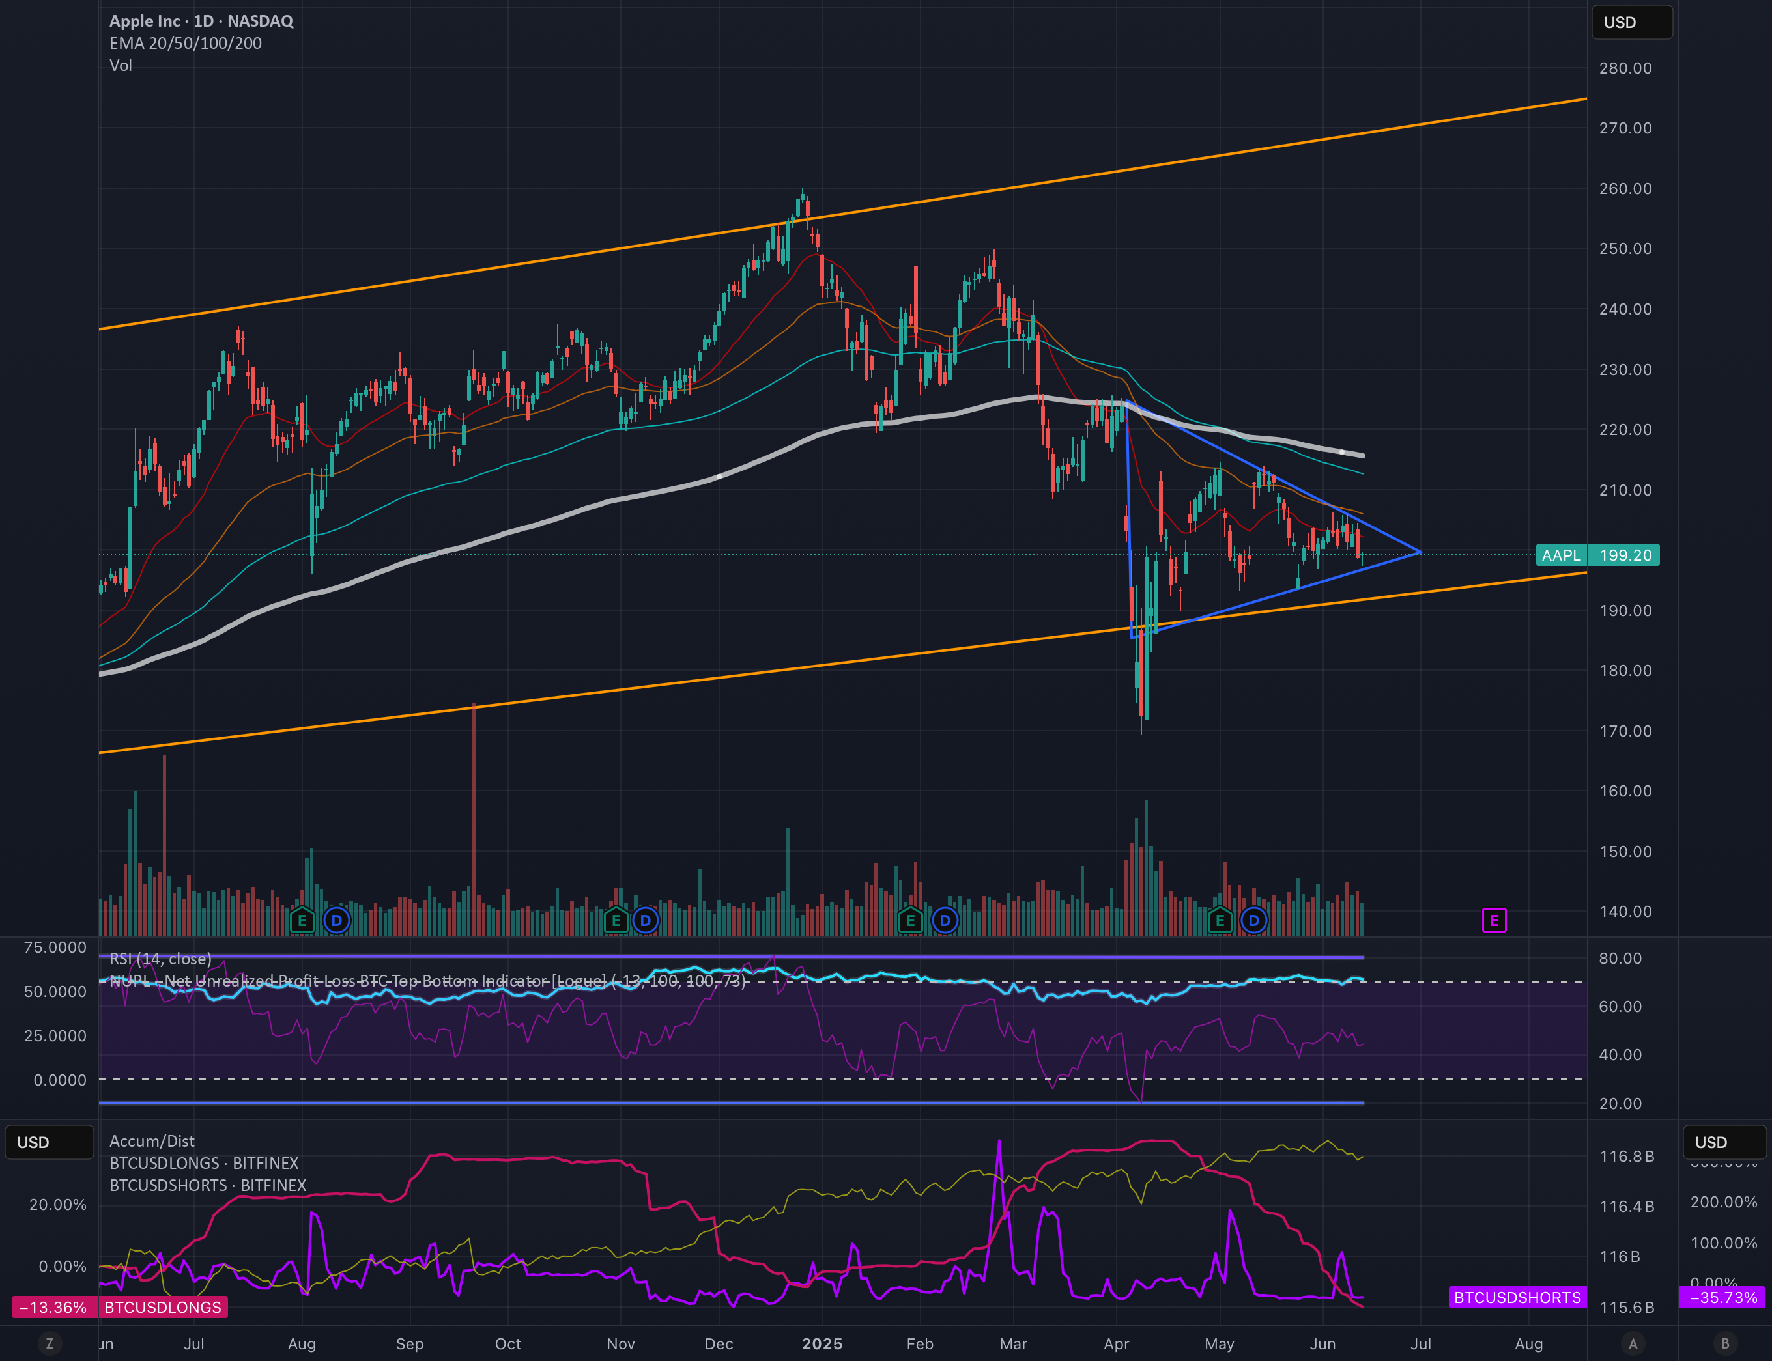Viewport: 1772px width, 1361px height.
Task: Open the upcoming purple earnings E marker
Action: click(1494, 920)
